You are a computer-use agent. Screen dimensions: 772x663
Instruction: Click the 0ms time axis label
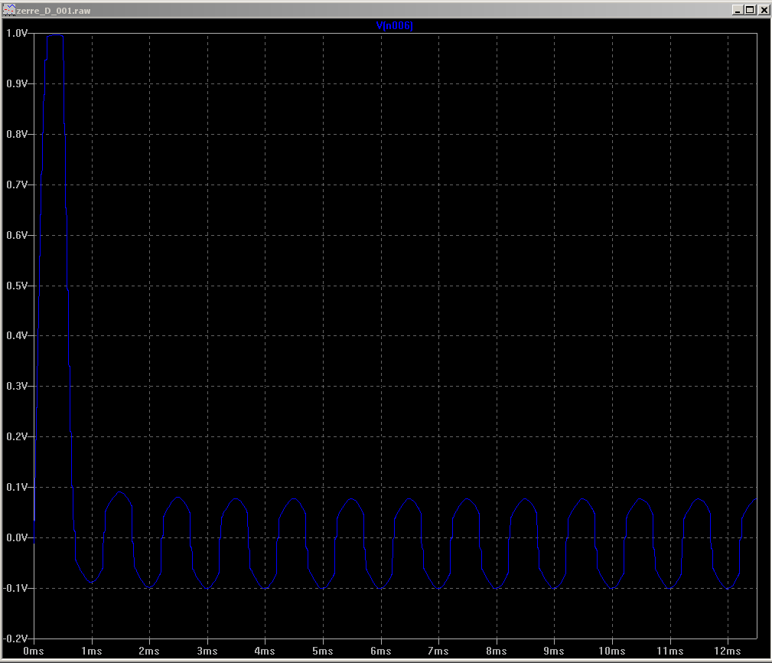pyautogui.click(x=34, y=652)
